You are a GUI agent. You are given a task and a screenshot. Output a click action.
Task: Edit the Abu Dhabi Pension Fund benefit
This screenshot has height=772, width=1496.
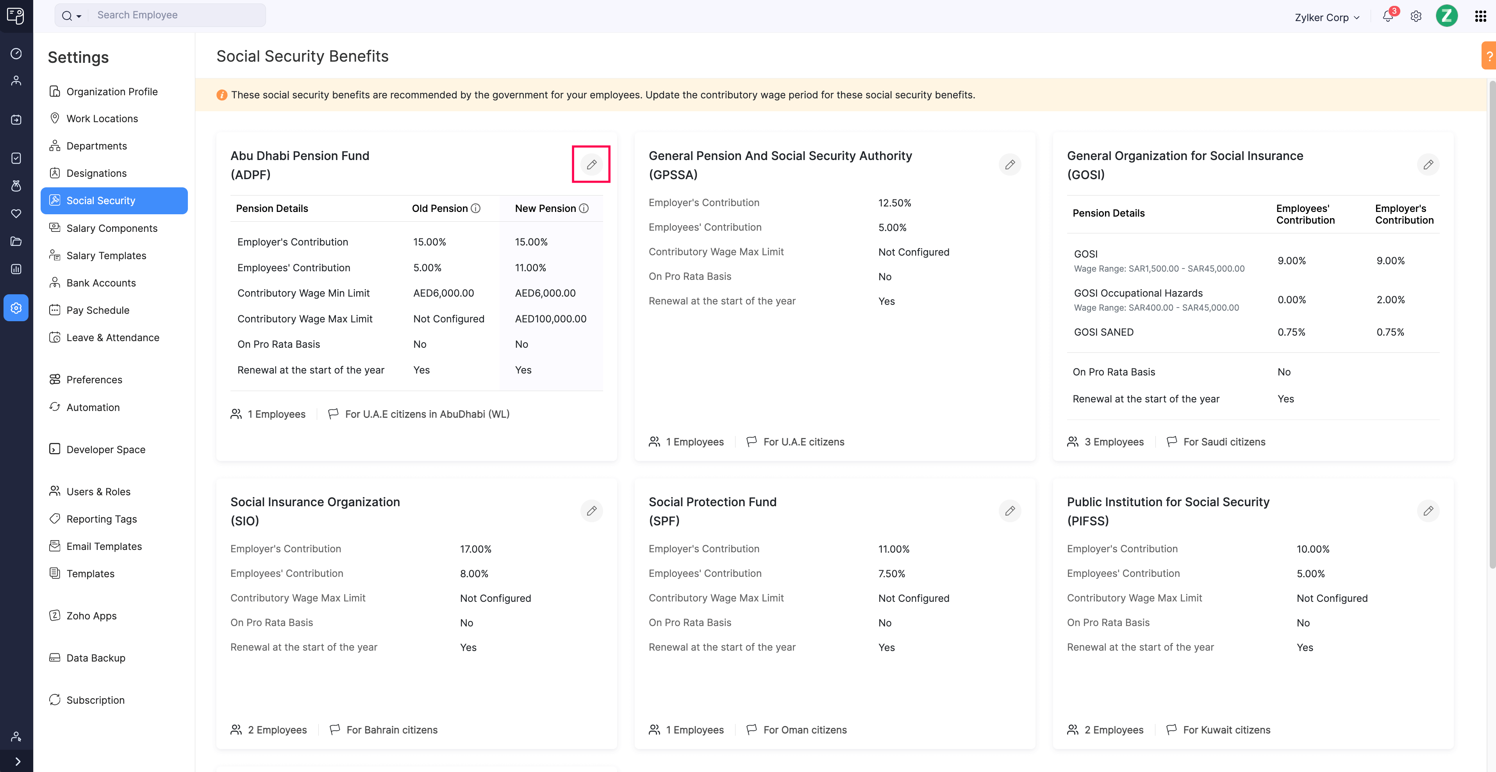pyautogui.click(x=591, y=164)
